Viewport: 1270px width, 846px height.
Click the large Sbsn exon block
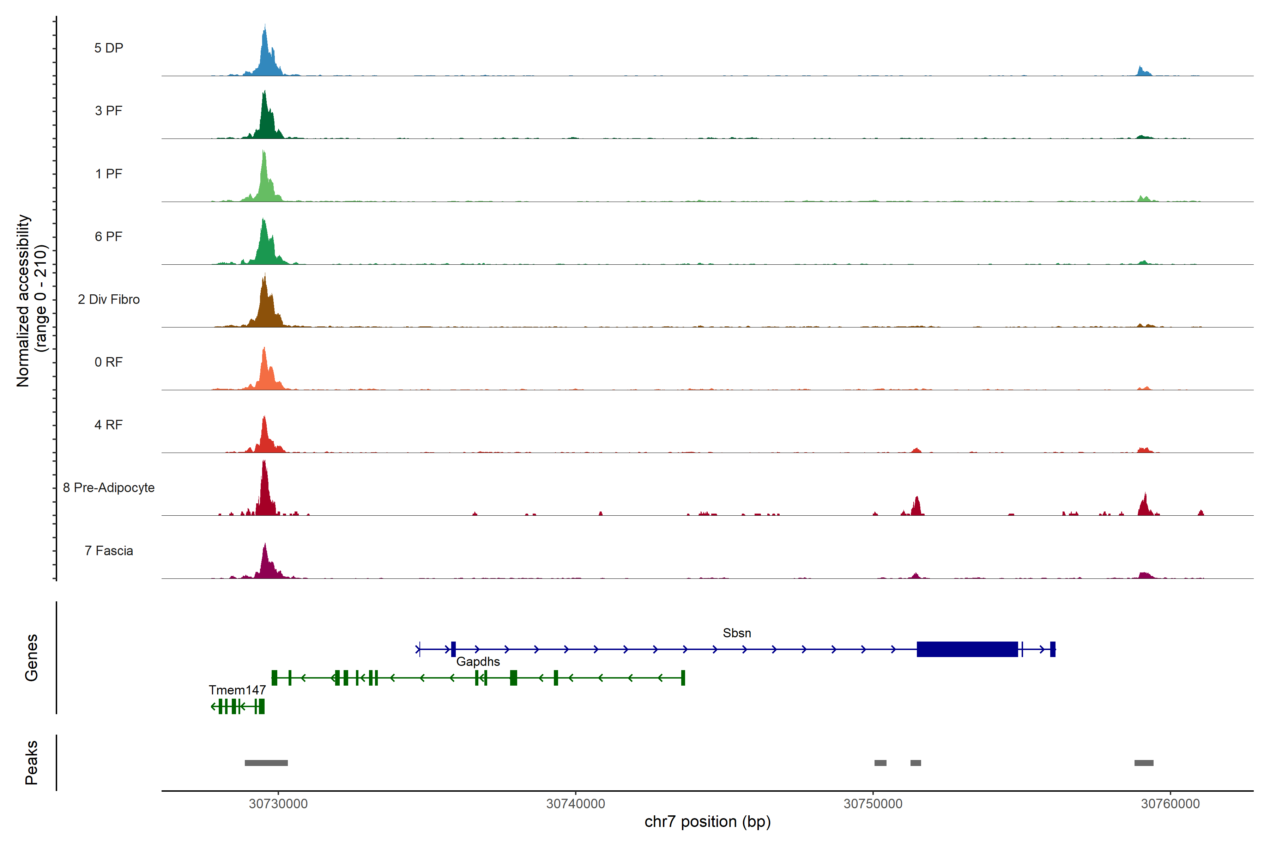[x=967, y=649]
